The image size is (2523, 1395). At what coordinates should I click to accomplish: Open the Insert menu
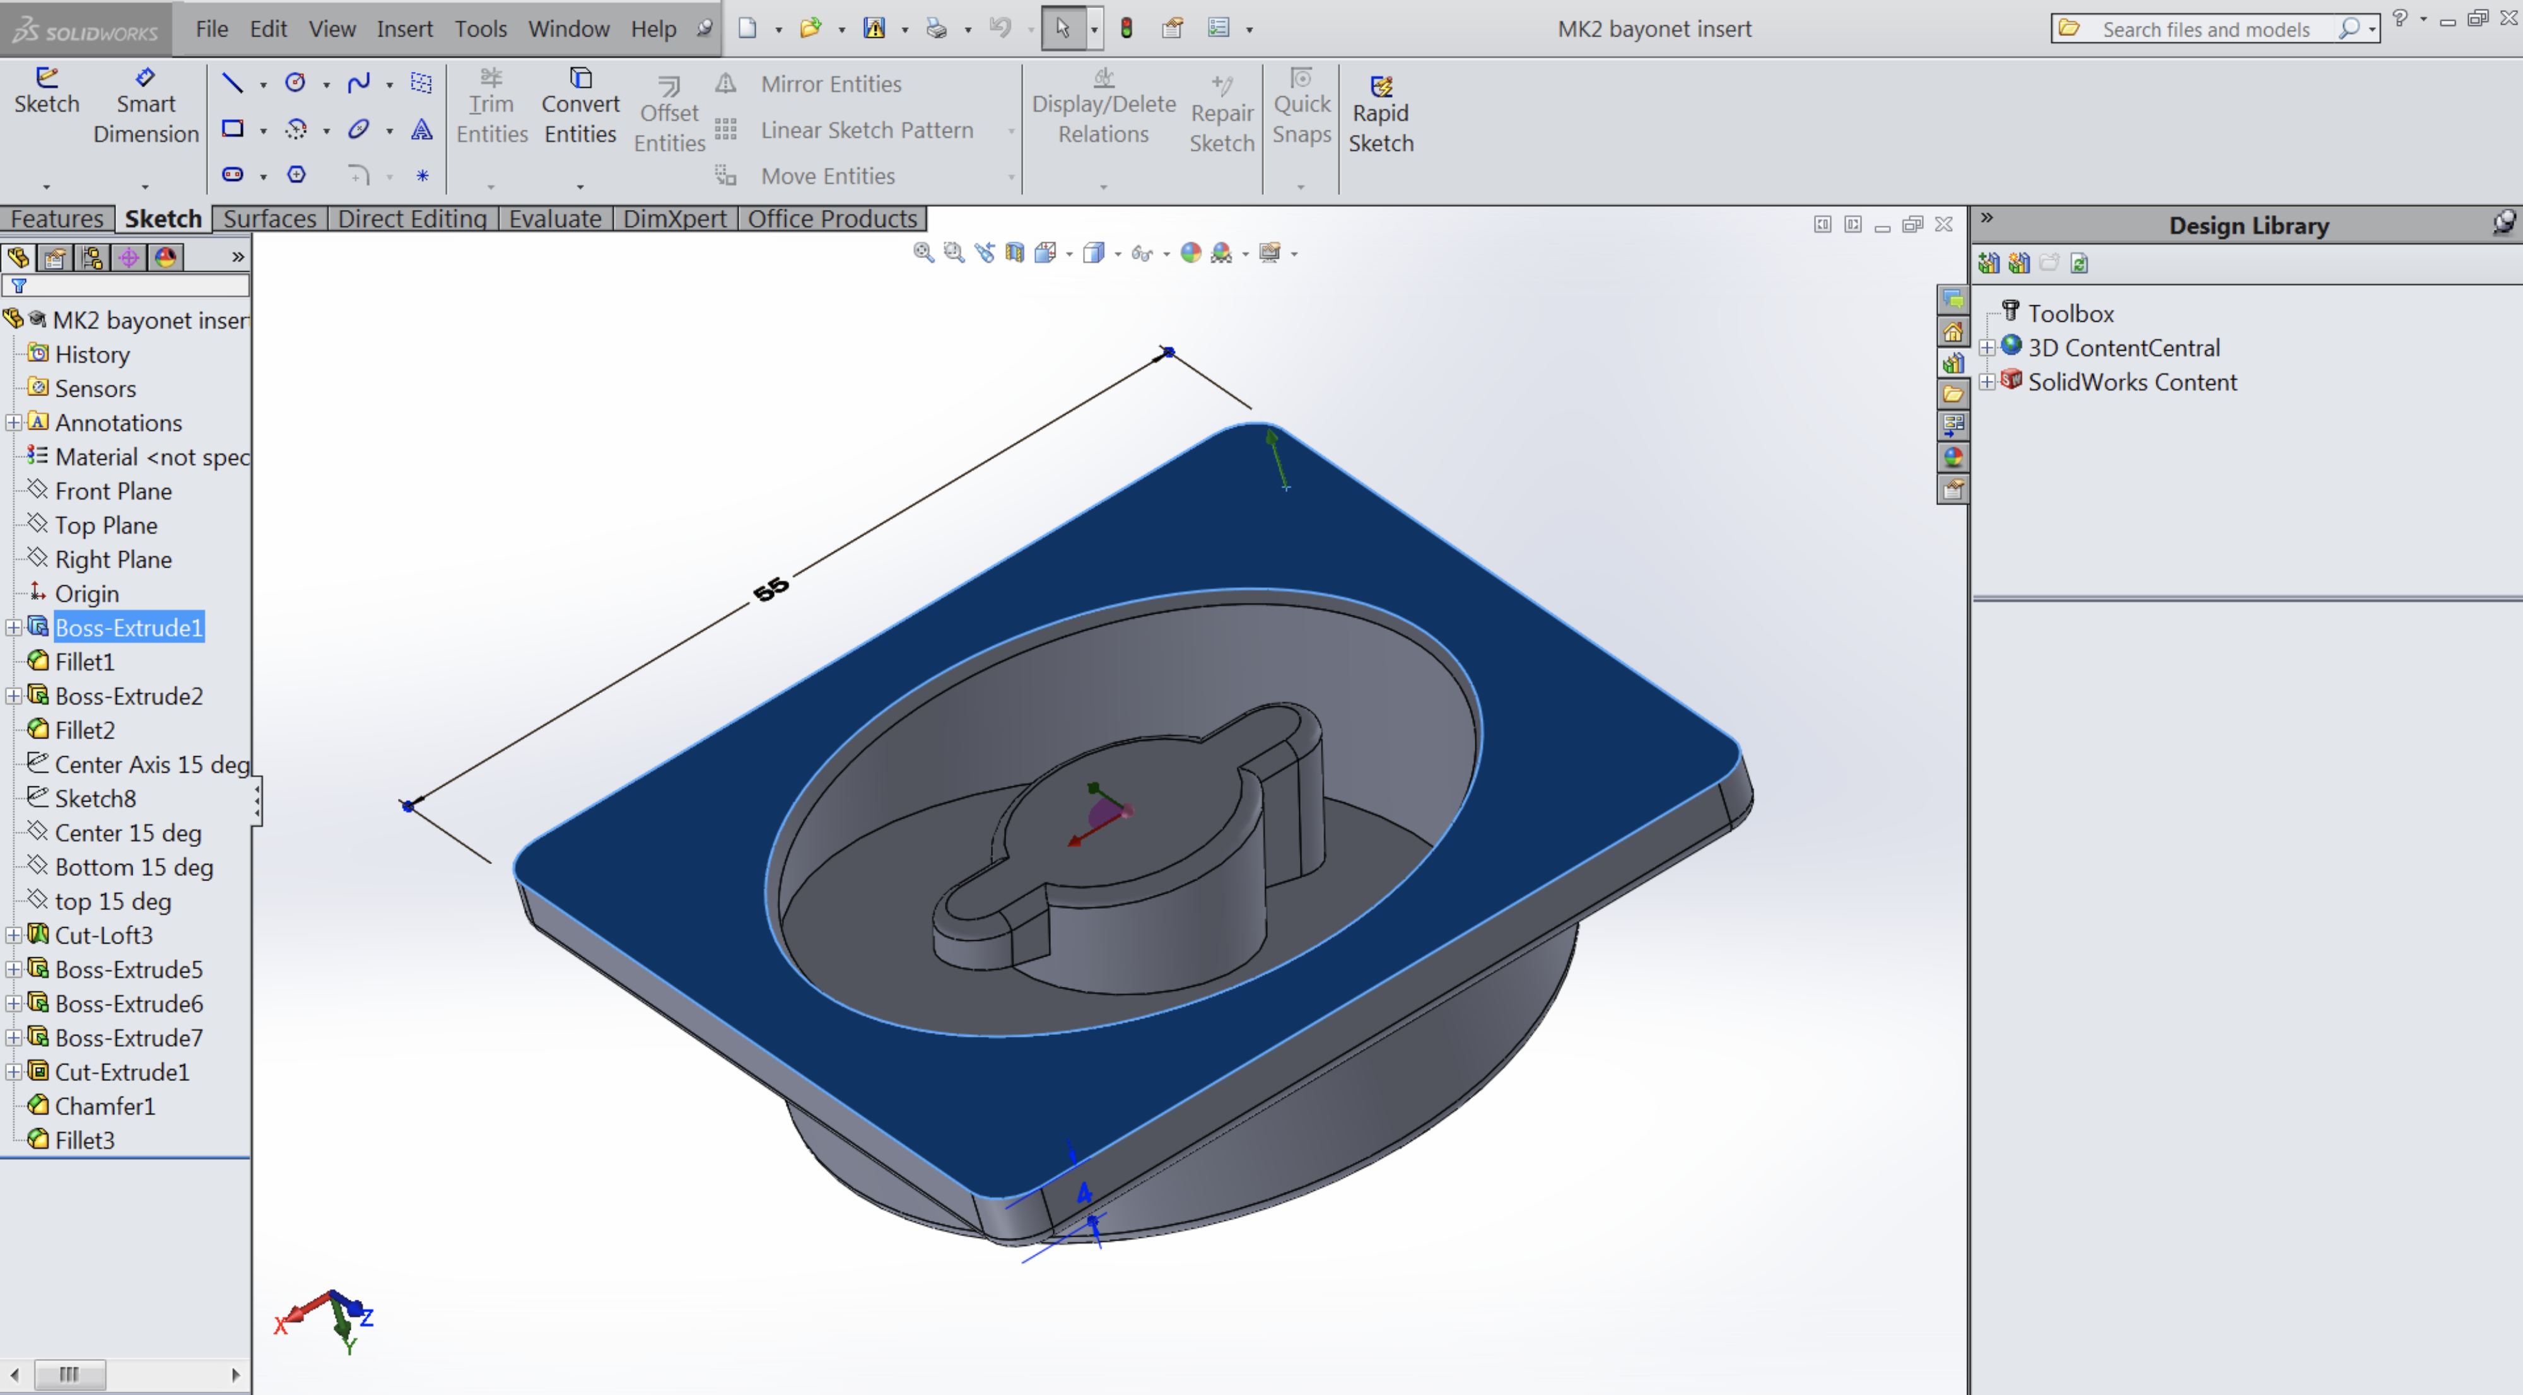point(404,28)
